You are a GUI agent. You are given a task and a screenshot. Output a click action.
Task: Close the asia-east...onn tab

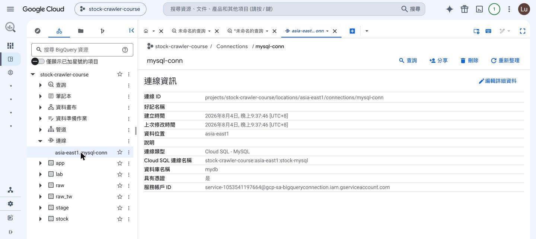pos(335,31)
